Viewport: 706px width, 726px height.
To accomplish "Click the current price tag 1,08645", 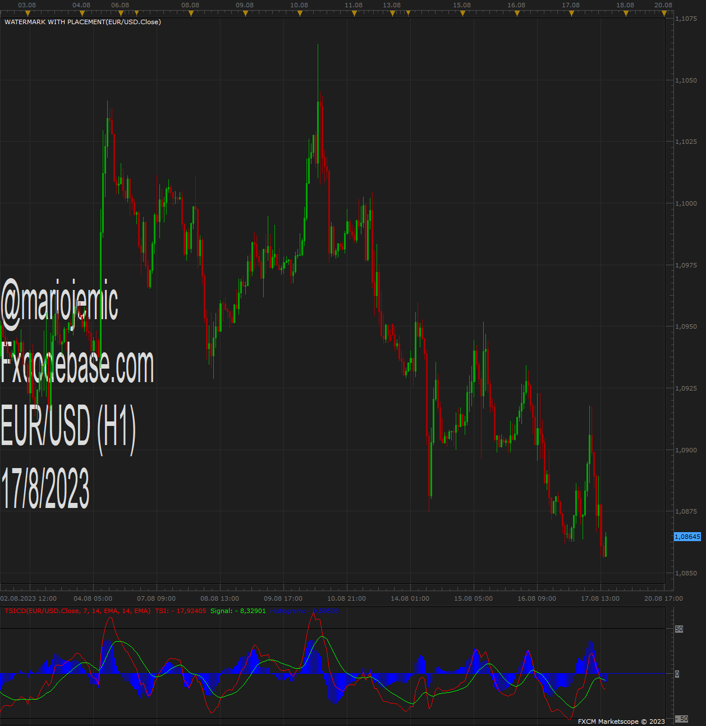I will pos(687,537).
